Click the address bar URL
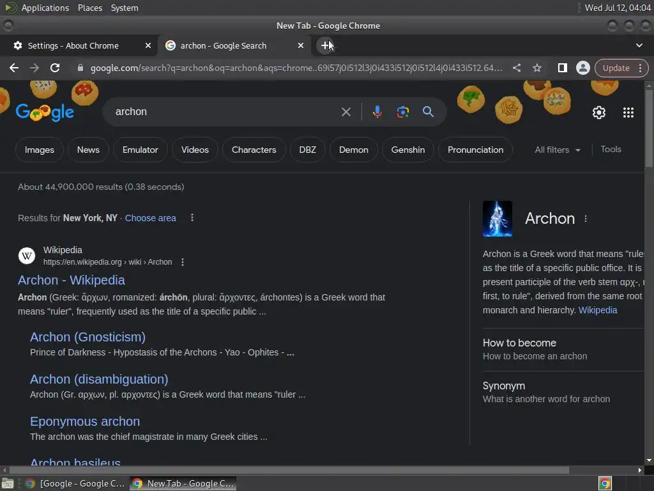 tap(296, 68)
